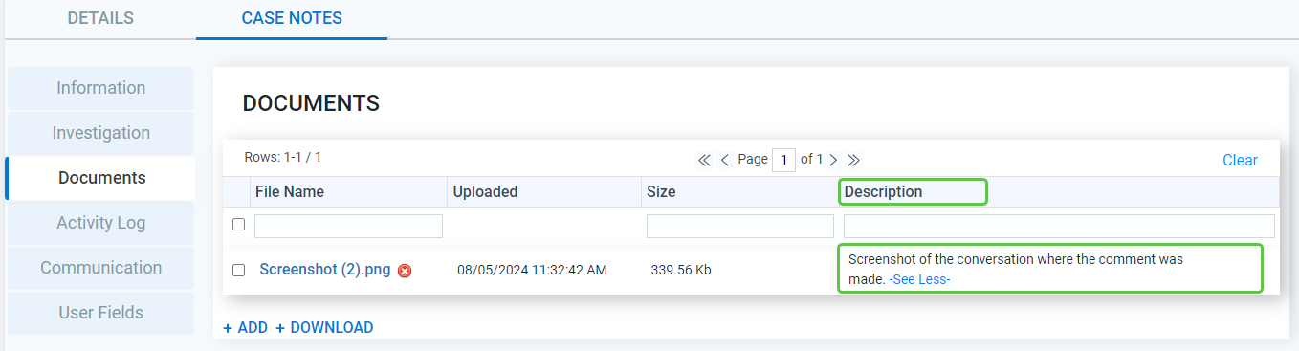Select the CASE NOTES tab
The image size is (1299, 351).
(292, 18)
